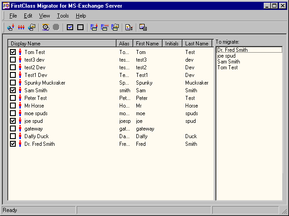Image resolution: width=289 pixels, height=216 pixels.
Task: Sort by Initials column header
Action: 172,44
